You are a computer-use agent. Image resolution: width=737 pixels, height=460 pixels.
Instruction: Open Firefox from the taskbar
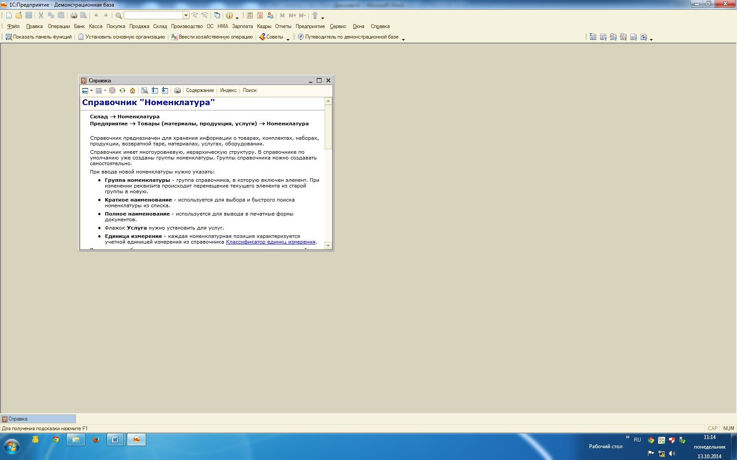[x=96, y=439]
